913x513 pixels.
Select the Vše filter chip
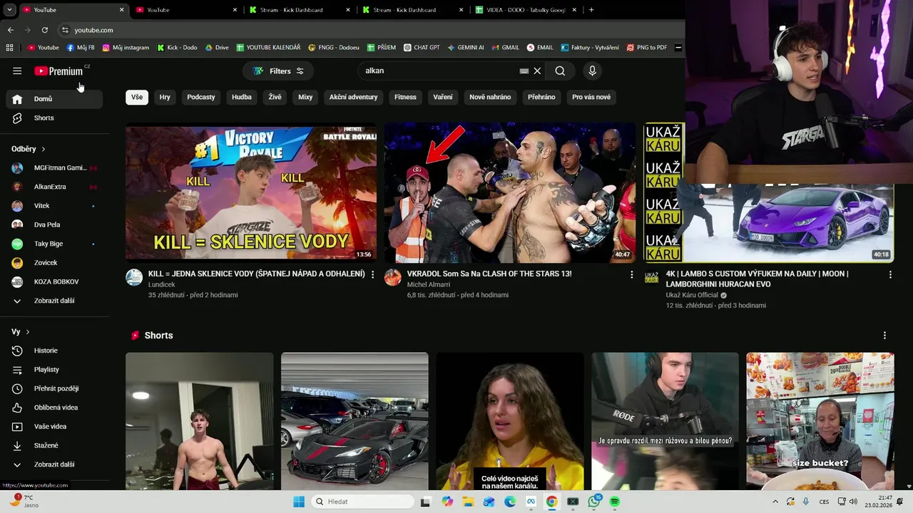(x=137, y=97)
